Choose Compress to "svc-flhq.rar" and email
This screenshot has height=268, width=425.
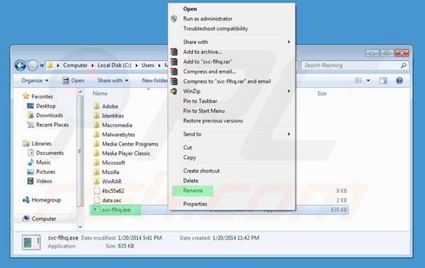227,81
